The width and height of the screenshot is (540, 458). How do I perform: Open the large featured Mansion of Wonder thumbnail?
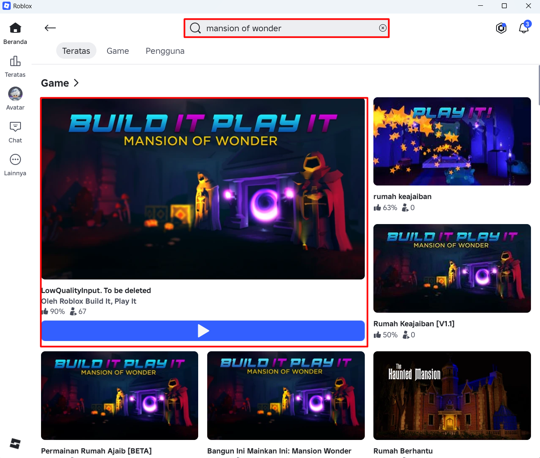(x=203, y=189)
